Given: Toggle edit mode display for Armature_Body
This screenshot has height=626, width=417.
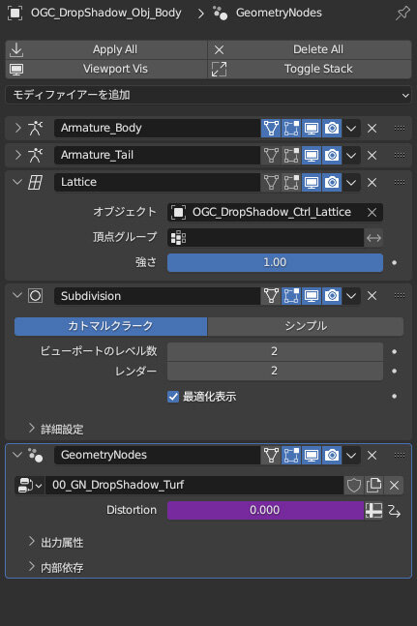Looking at the screenshot, I should click(x=291, y=128).
